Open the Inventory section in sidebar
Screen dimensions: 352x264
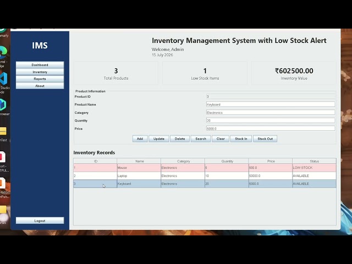pyautogui.click(x=40, y=72)
